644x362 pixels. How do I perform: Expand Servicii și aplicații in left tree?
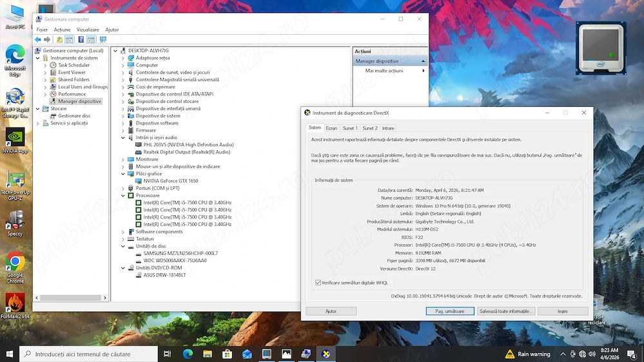(38, 123)
